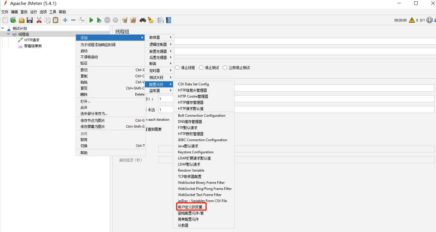Screen dimensions: 436x232
Task: Click Start no pauses toolbar icon
Action: coord(99,20)
